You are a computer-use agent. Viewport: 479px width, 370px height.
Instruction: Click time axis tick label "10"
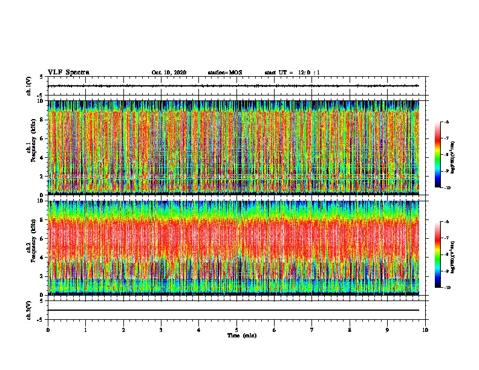click(x=425, y=329)
